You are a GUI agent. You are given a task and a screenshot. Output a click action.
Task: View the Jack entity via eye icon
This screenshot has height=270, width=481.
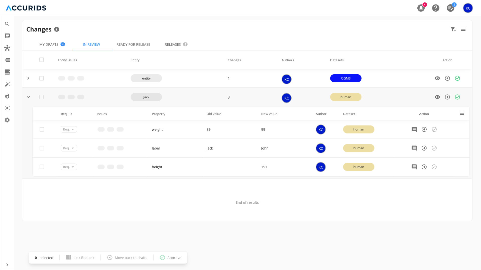click(x=437, y=97)
